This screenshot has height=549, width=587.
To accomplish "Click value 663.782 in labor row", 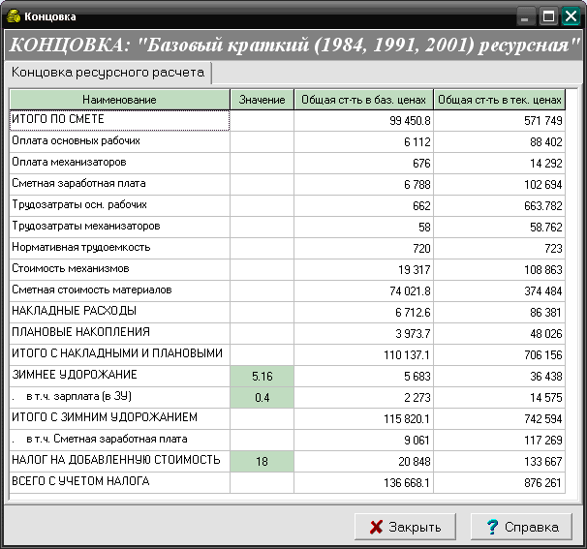I will [x=500, y=206].
